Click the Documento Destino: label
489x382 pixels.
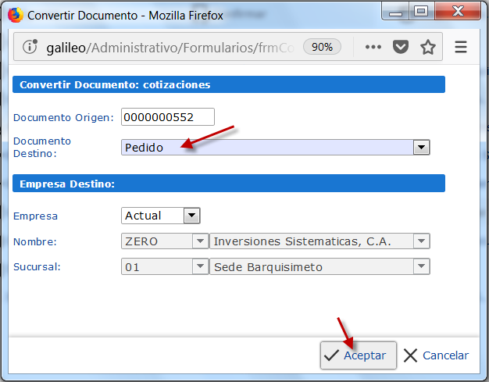42,147
